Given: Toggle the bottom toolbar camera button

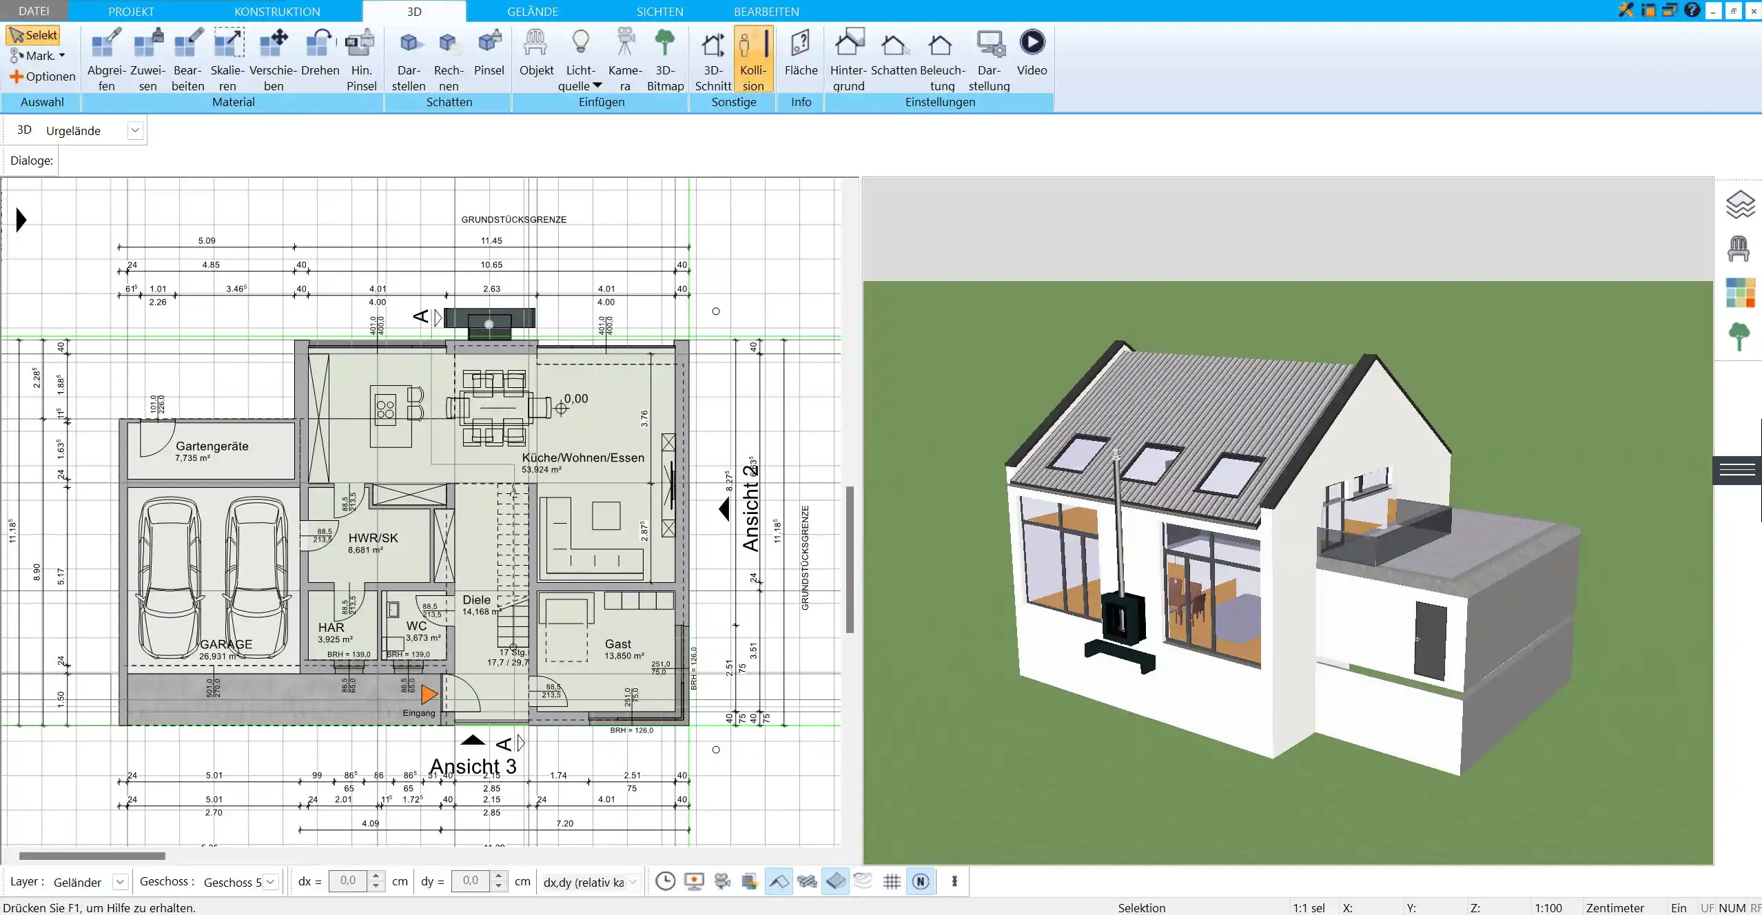Looking at the screenshot, I should tap(722, 881).
